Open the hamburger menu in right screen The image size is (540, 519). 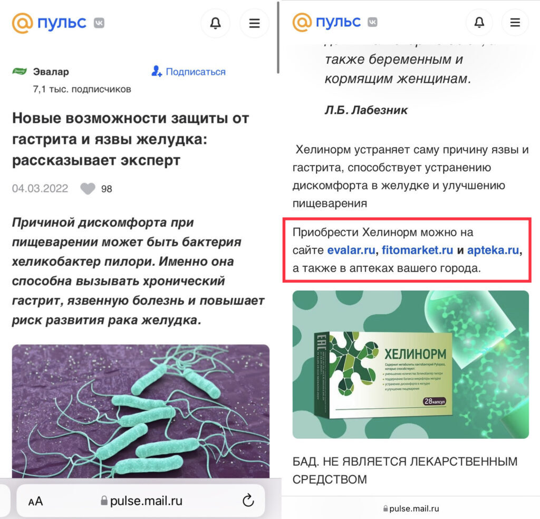tap(515, 23)
